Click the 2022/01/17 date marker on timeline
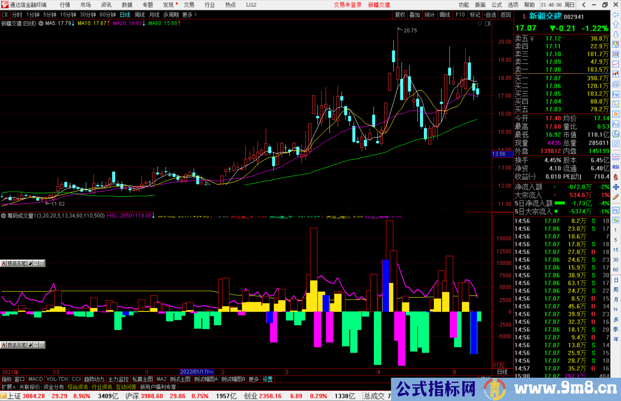Image resolution: width=621 pixels, height=401 pixels. click(197, 372)
